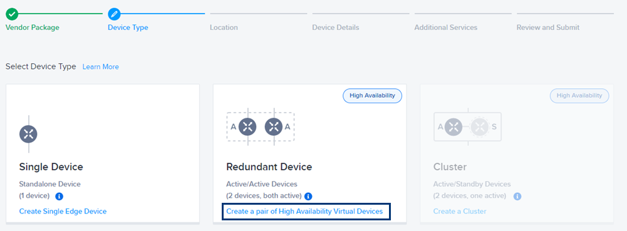Select the Device Details step label
This screenshot has width=627, height=231.
pos(336,28)
